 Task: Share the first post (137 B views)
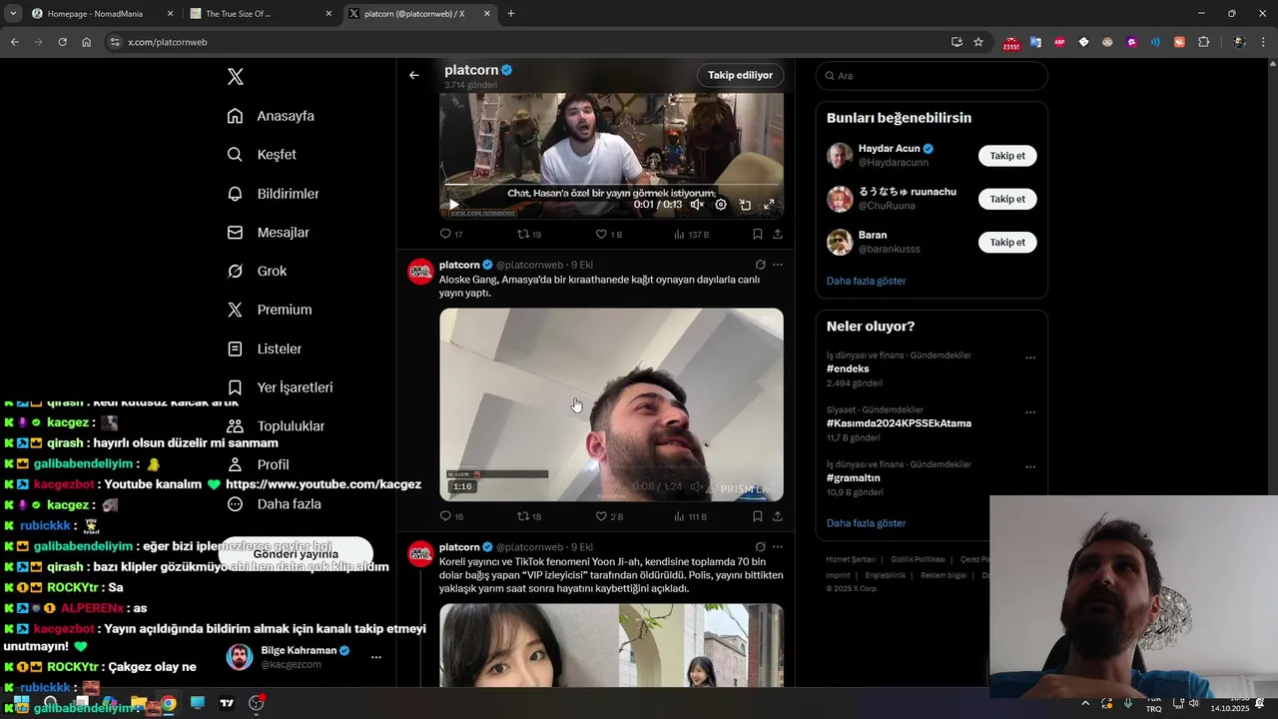pyautogui.click(x=777, y=234)
